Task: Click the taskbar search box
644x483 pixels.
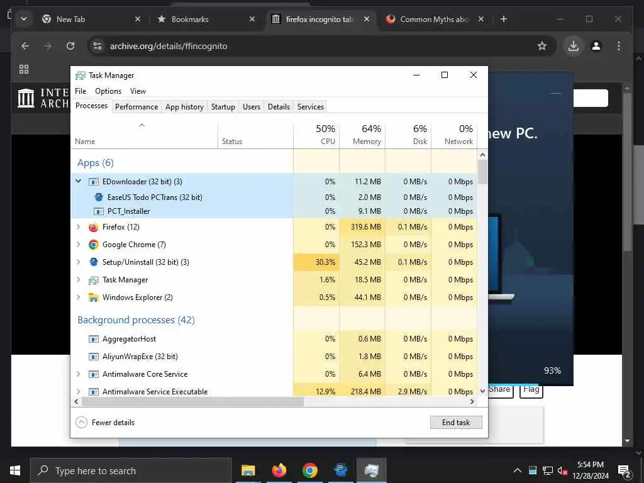Action: [131, 470]
